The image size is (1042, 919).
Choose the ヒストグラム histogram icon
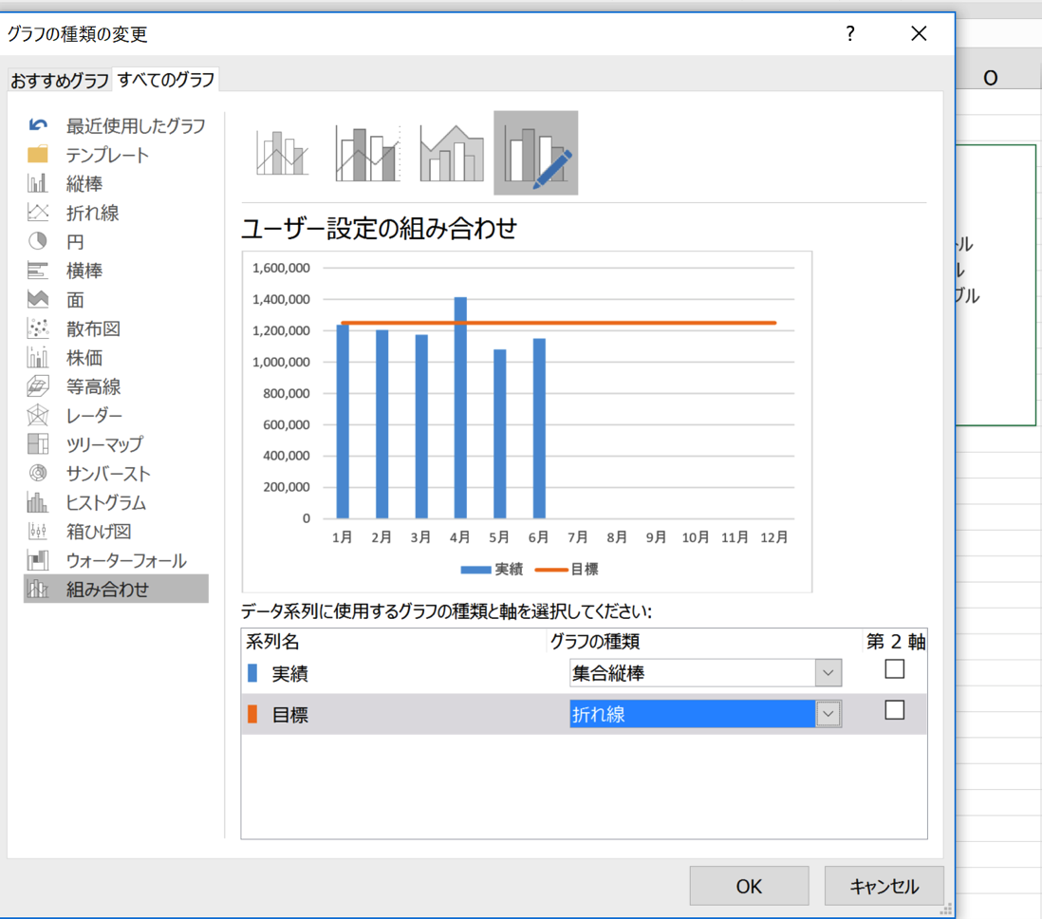coord(38,502)
